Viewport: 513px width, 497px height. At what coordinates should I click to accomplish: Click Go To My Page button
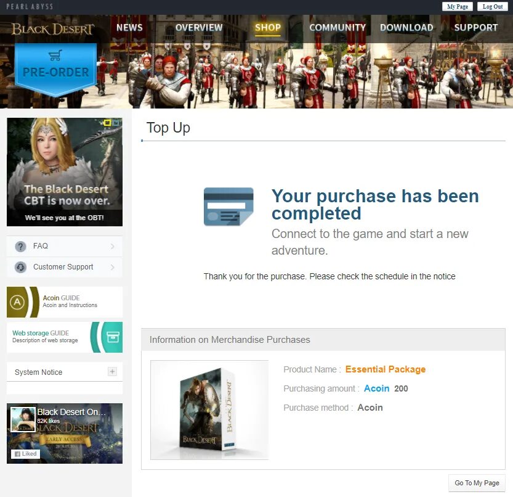click(x=477, y=483)
